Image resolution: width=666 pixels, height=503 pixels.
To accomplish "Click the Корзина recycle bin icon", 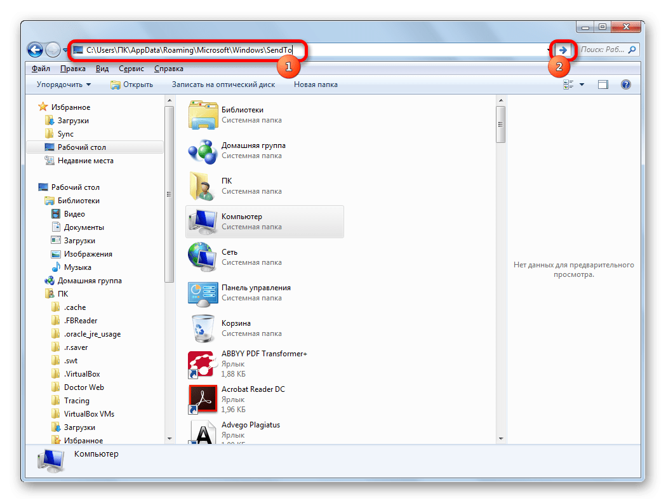I will pos(203,328).
